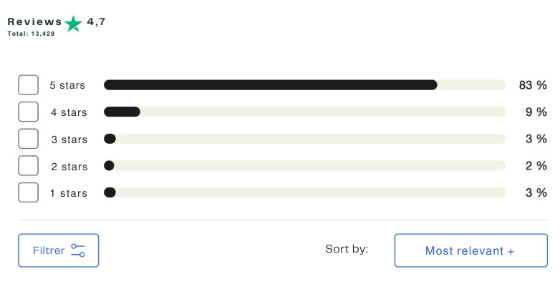This screenshot has width=560, height=284.
Task: Check the 5 stars checkbox
Action: (28, 85)
